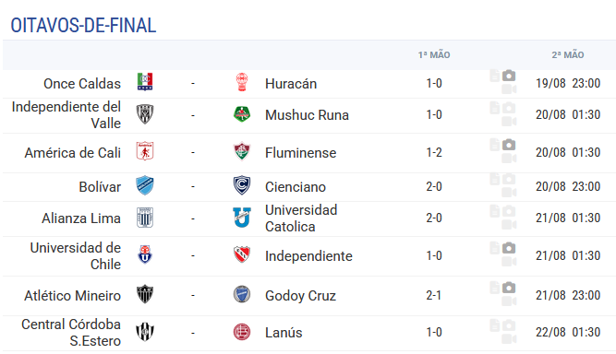View photos for Once Caldas–Huracán match
Image resolution: width=616 pixels, height=354 pixels.
pos(509,76)
